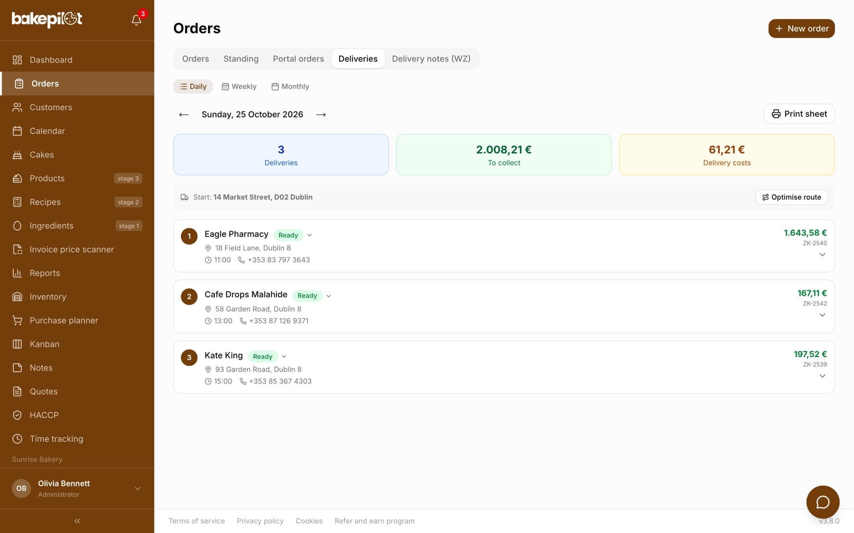Viewport: 854px width, 533px height.
Task: Open Quotes in the sidebar
Action: point(77,391)
